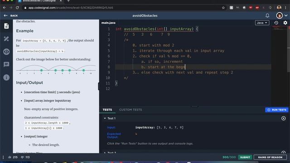Image resolution: width=290 pixels, height=163 pixels.
Task: Run Test 1 play icon
Action: coord(283,118)
